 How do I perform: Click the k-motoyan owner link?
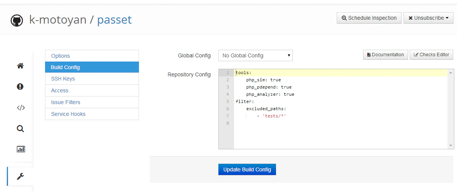click(58, 20)
